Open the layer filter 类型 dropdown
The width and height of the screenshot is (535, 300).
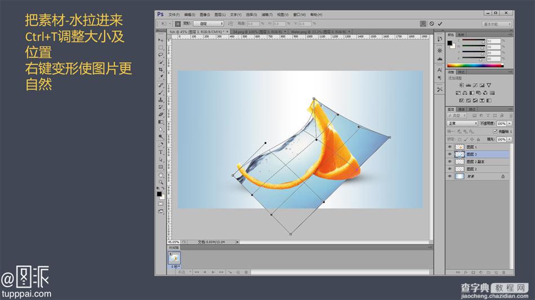(x=457, y=115)
